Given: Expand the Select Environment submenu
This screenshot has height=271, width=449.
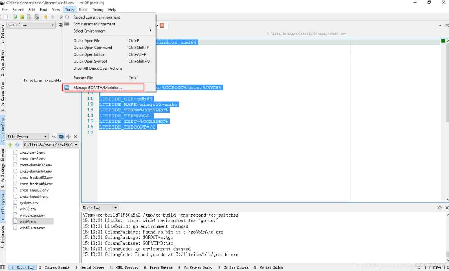Looking at the screenshot, I should (x=109, y=31).
